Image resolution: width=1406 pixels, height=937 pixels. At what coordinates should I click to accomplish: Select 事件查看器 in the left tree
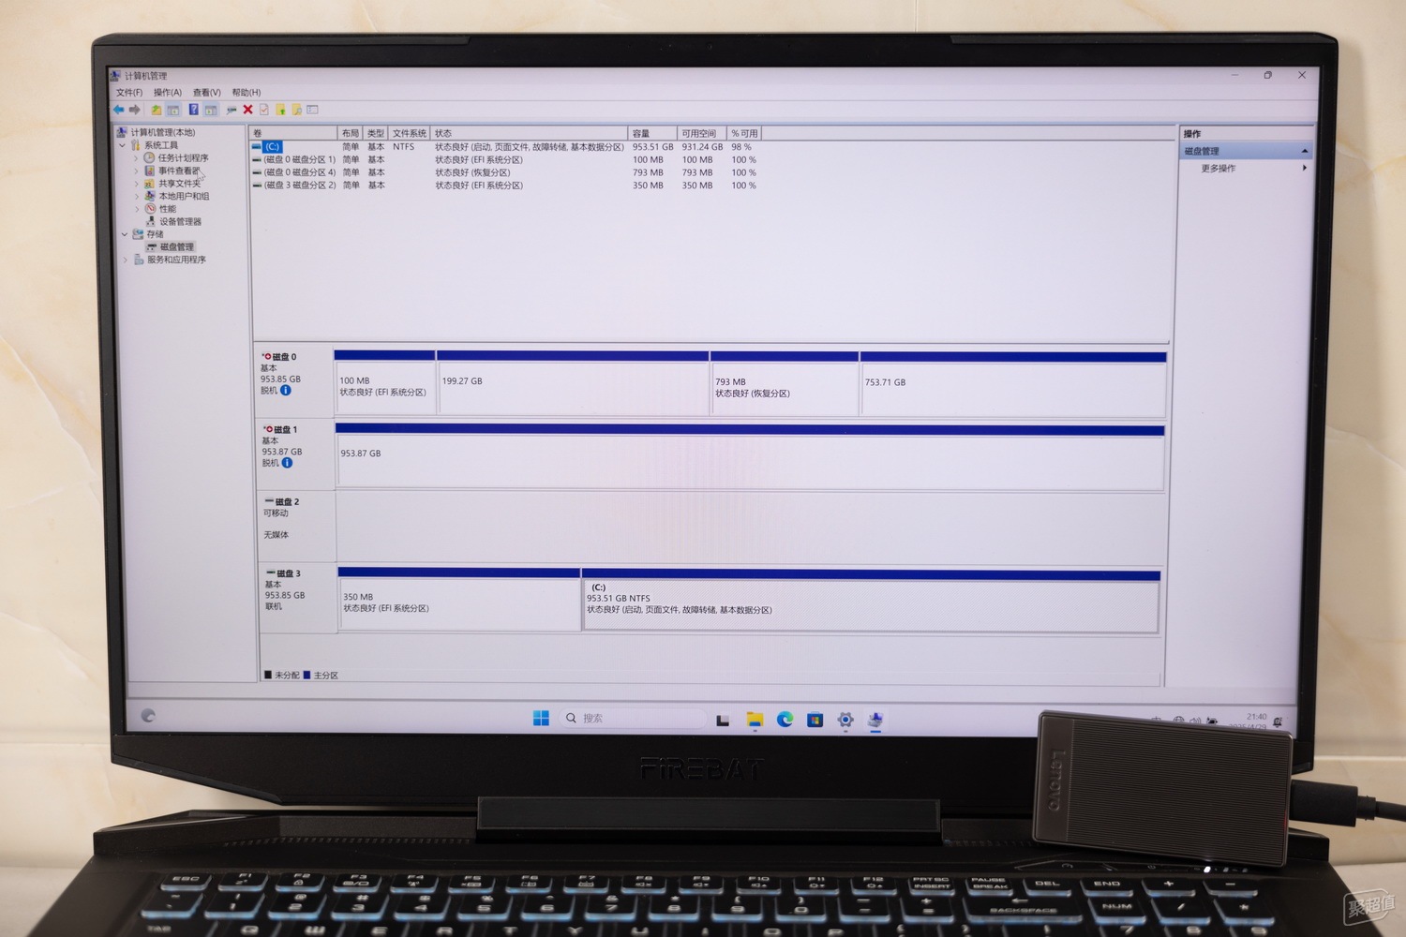(x=179, y=171)
